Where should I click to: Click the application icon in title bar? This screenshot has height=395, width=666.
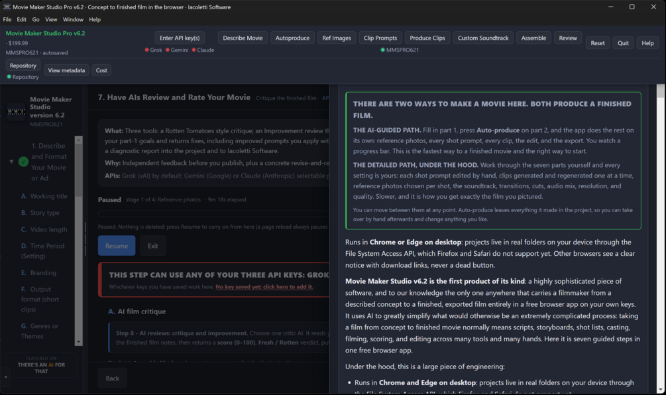tap(7, 7)
